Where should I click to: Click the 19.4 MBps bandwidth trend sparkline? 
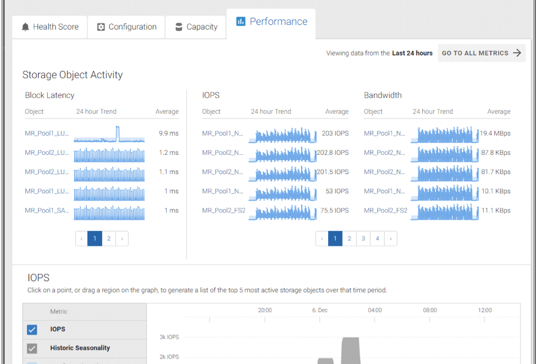click(x=444, y=135)
